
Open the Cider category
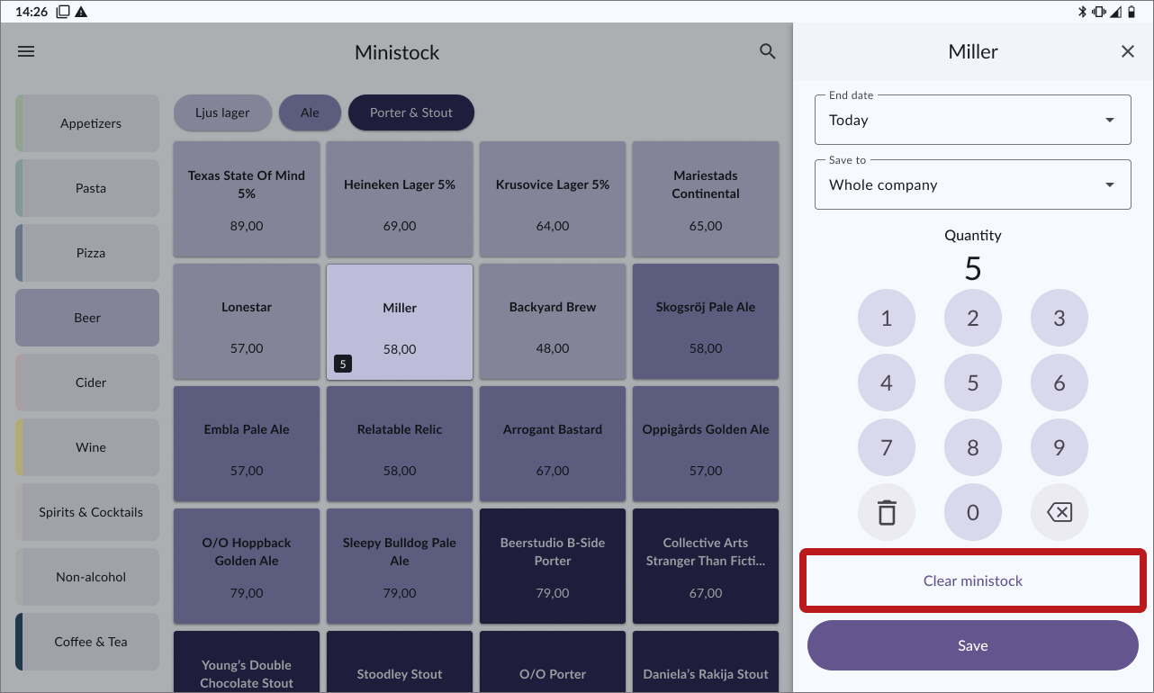pos(87,382)
